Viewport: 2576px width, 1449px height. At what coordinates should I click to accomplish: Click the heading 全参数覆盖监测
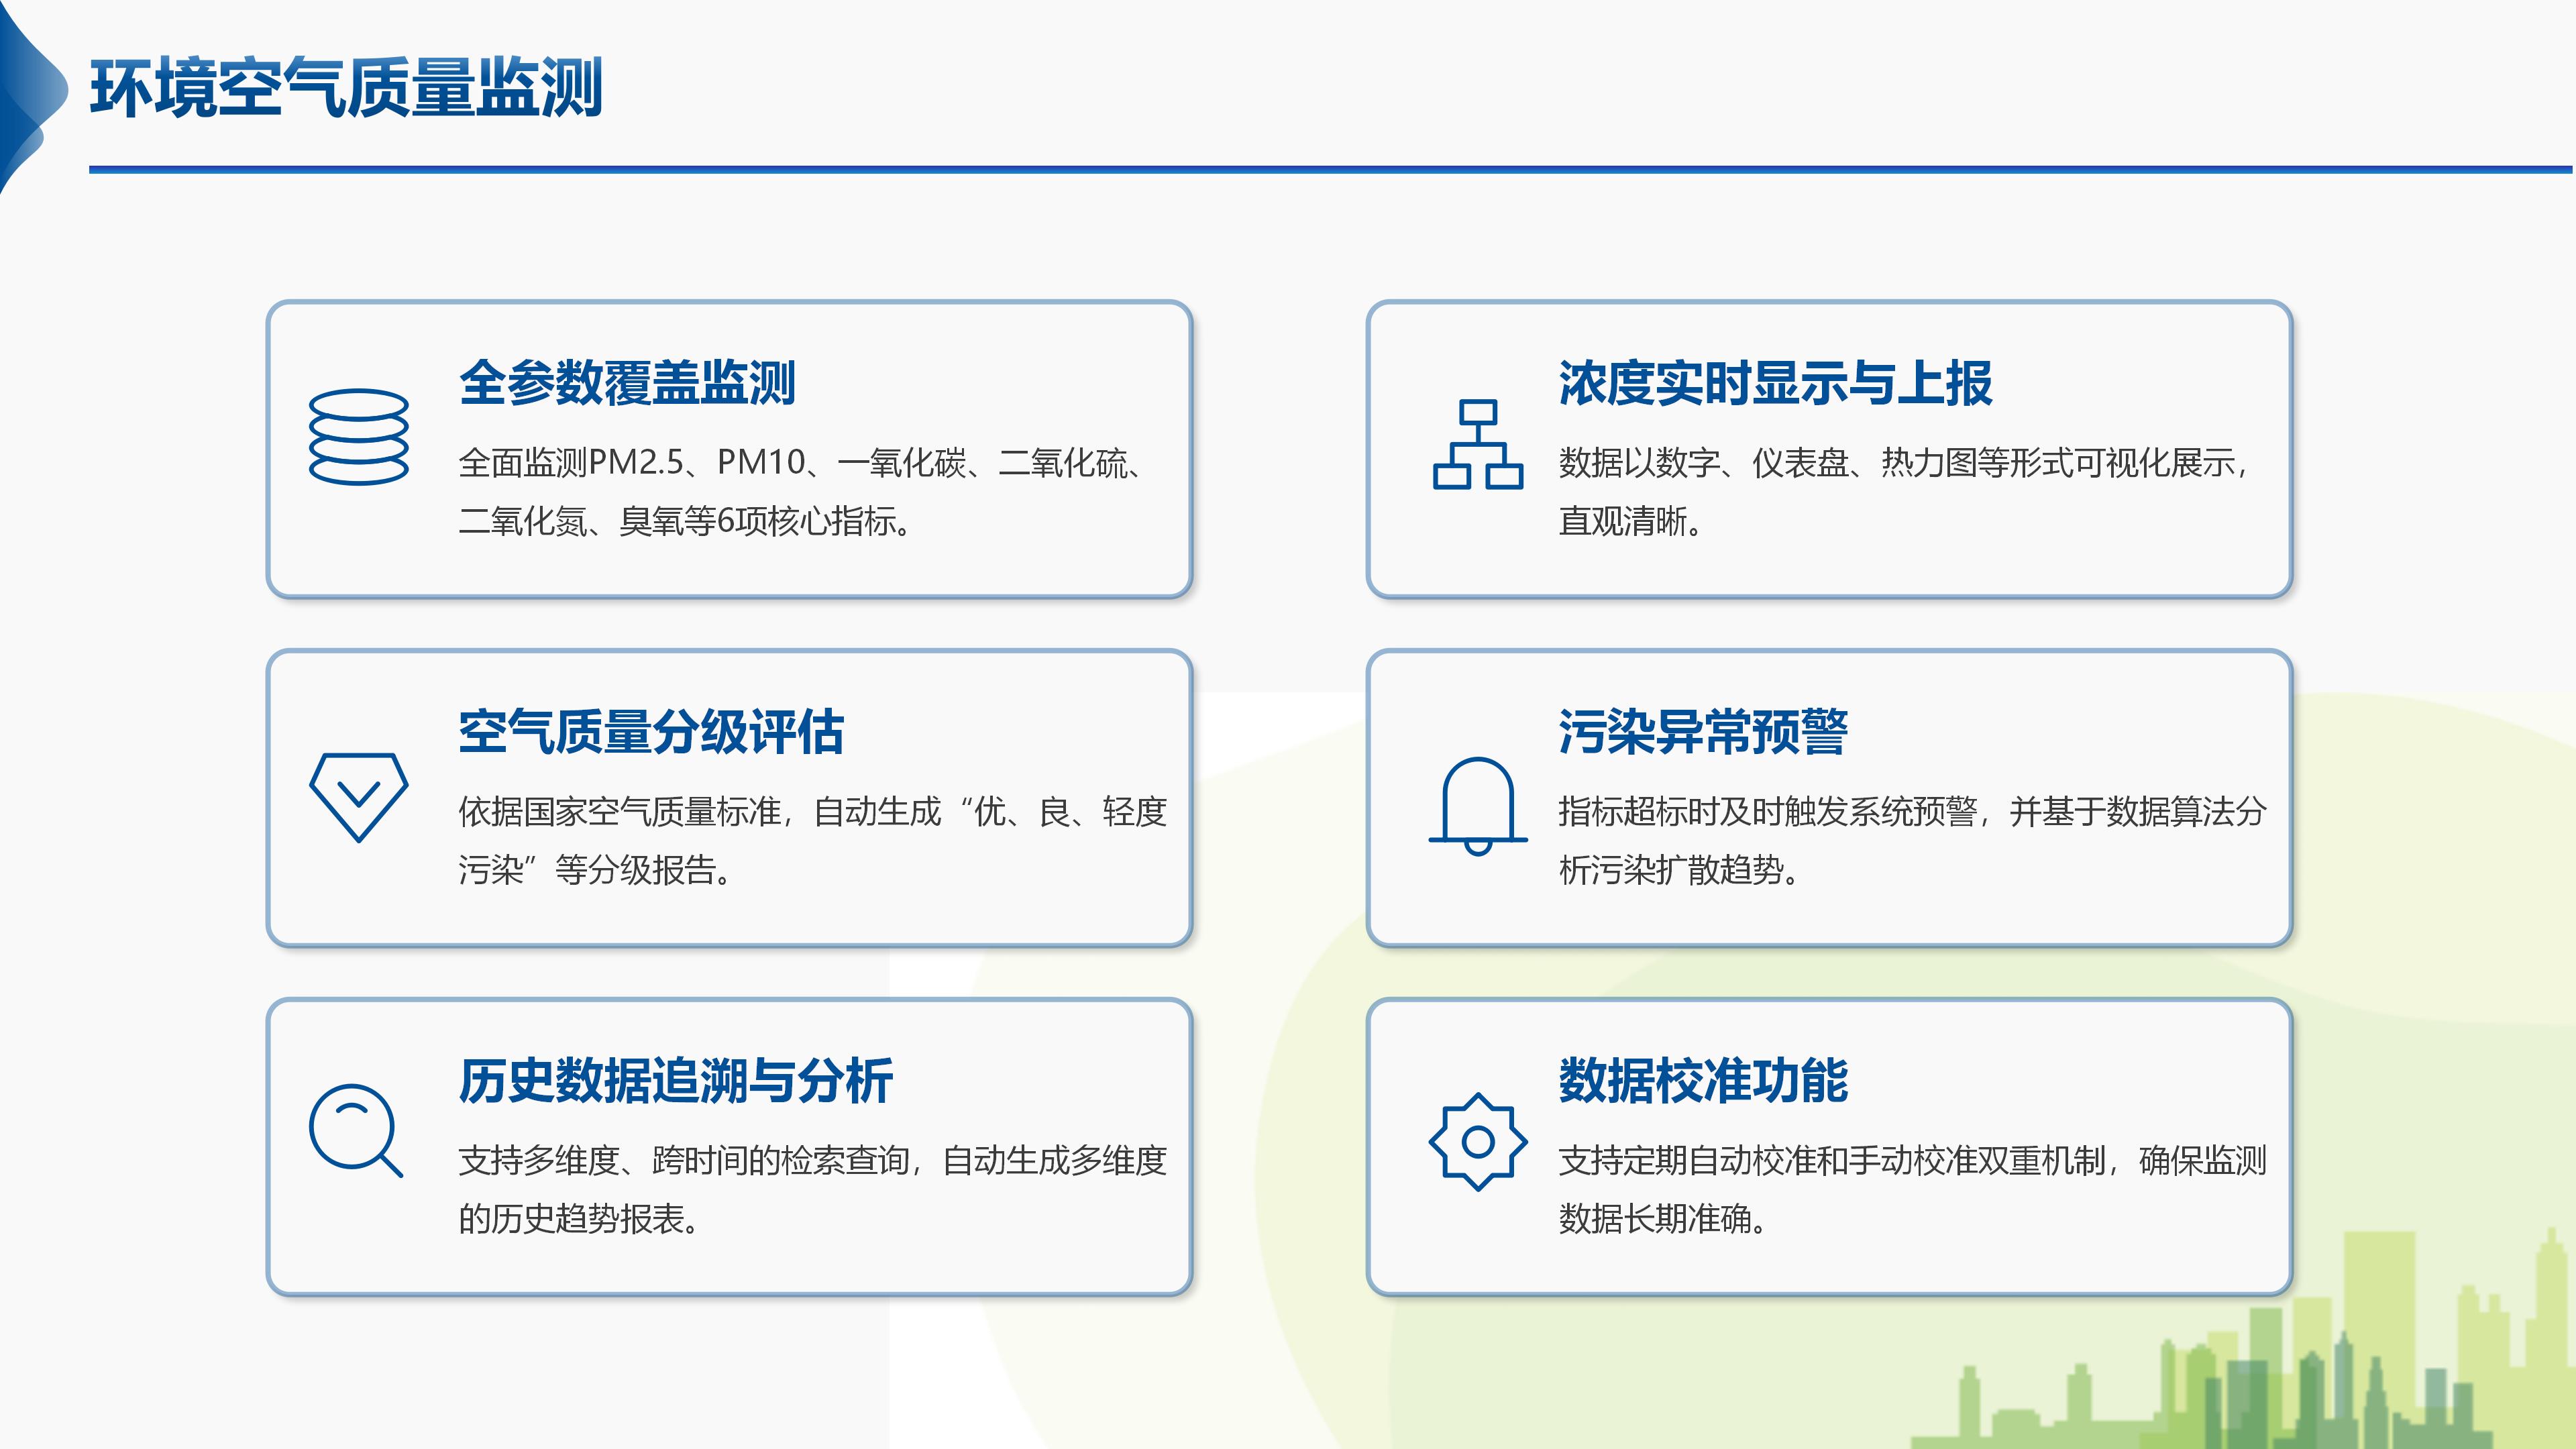pyautogui.click(x=627, y=383)
